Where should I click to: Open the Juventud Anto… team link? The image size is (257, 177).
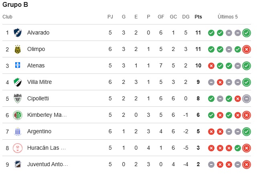(x=48, y=164)
